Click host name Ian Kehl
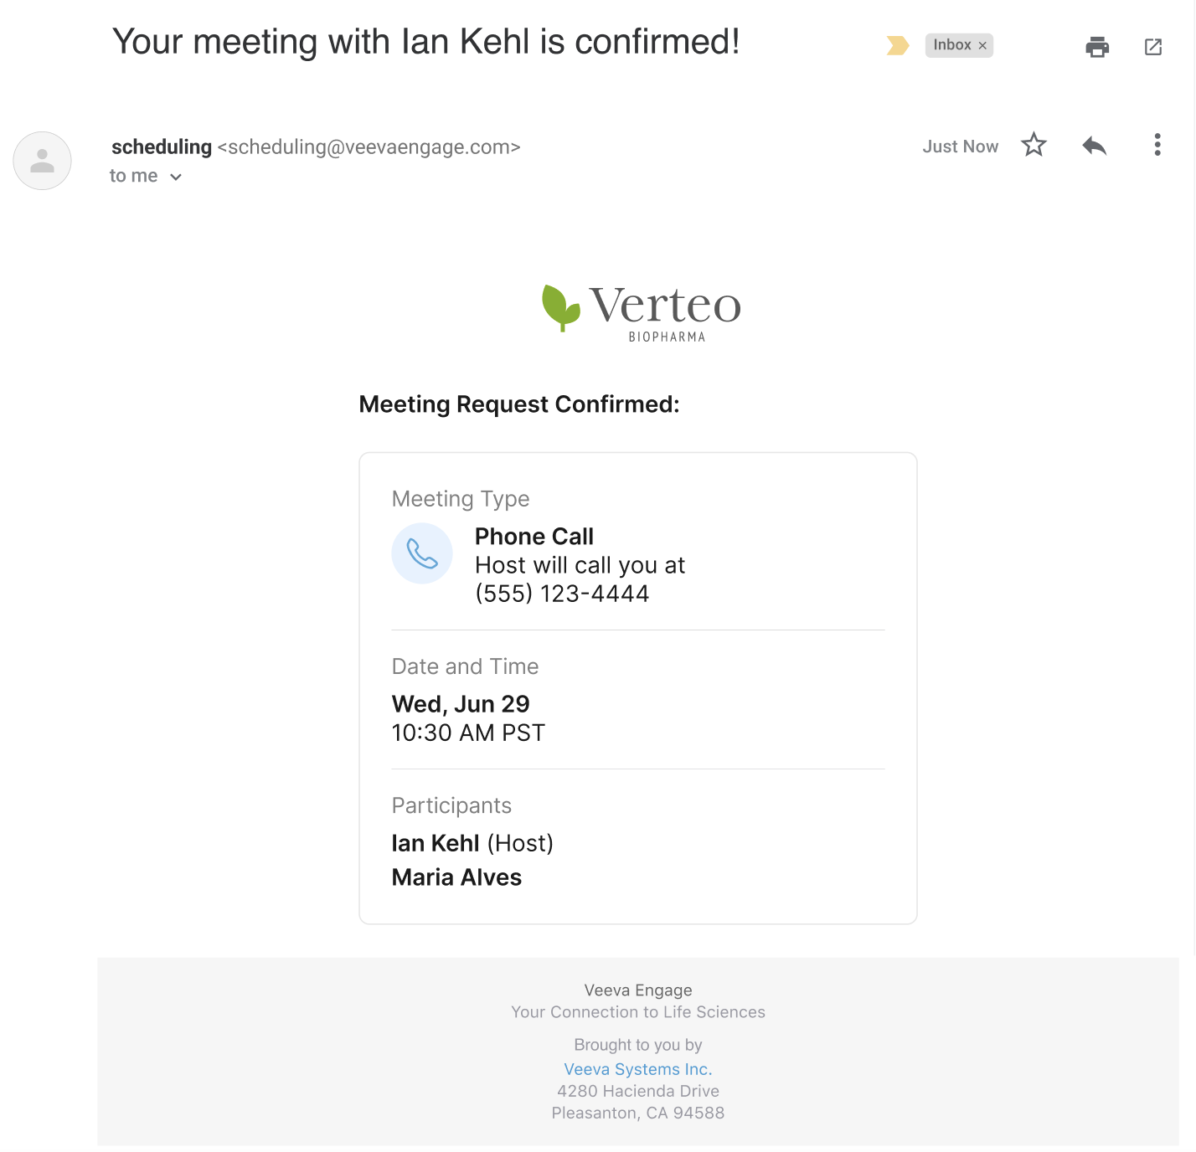Screen dimensions: 1196x1152 436,843
